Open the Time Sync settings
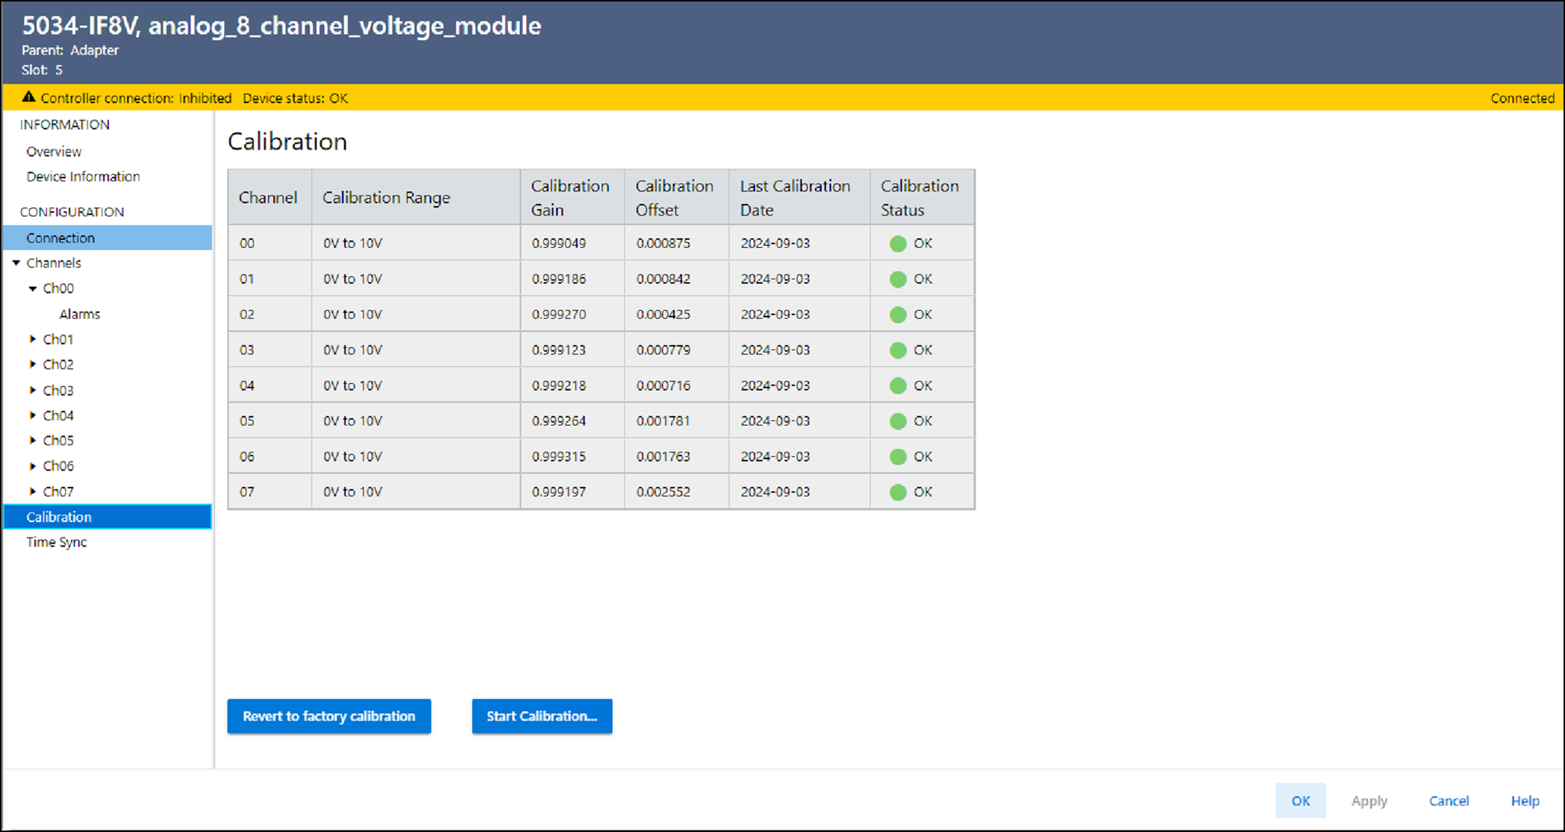Image resolution: width=1565 pixels, height=832 pixels. coord(56,542)
